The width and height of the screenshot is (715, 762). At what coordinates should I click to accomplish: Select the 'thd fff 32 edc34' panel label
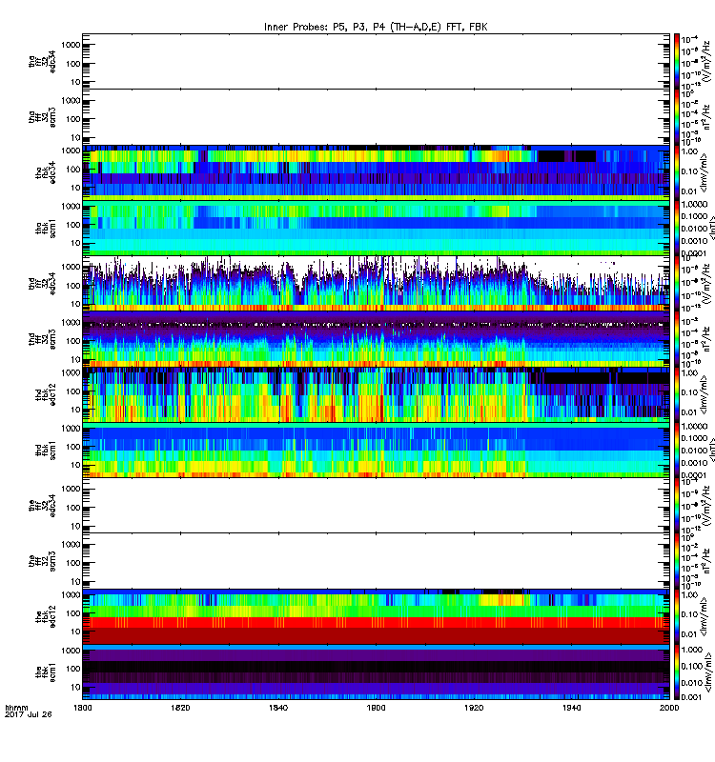42,283
